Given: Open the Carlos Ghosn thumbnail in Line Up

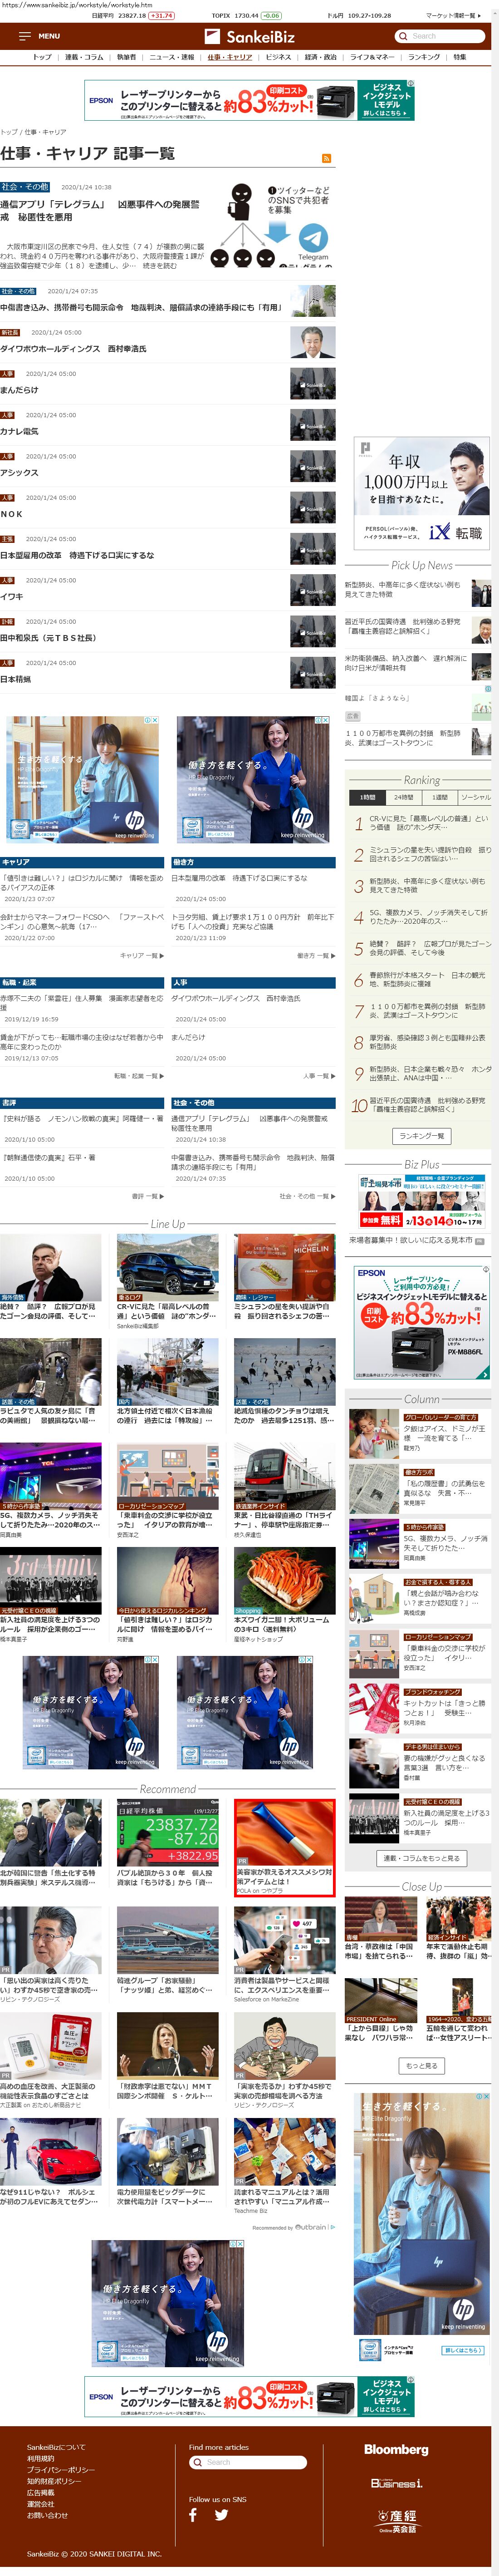Looking at the screenshot, I should (50, 1267).
